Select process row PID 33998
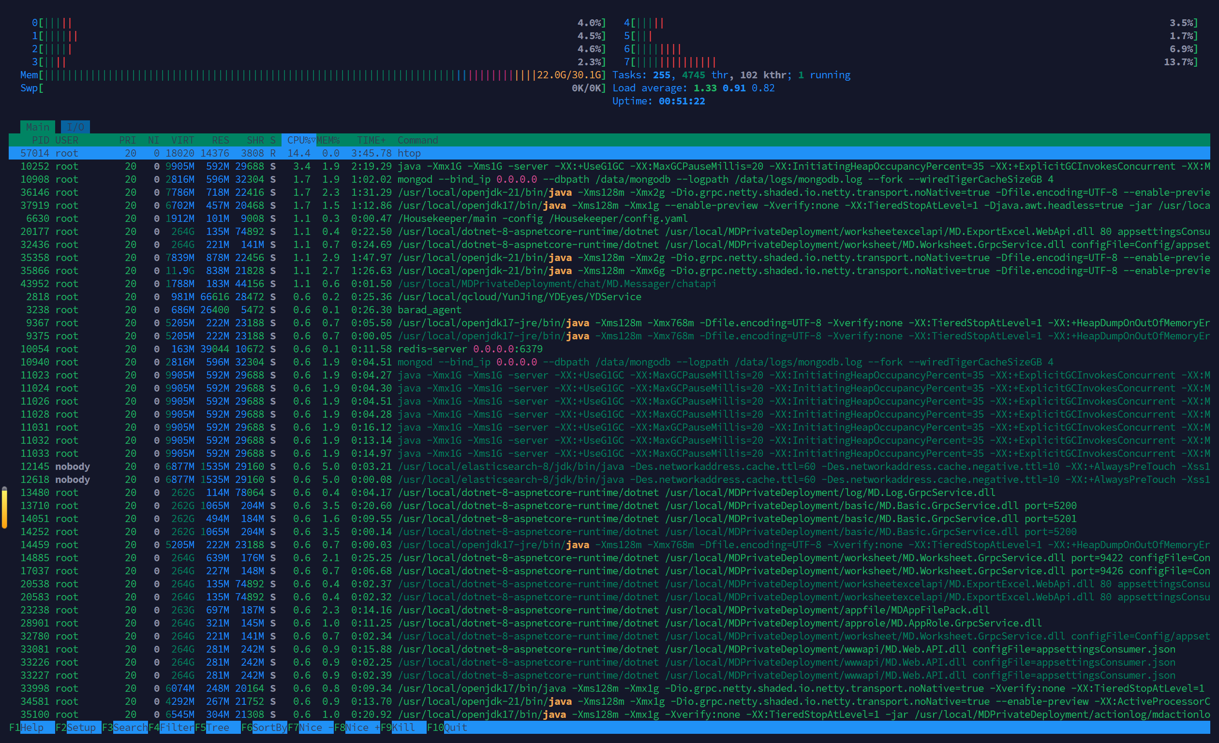 609,688
